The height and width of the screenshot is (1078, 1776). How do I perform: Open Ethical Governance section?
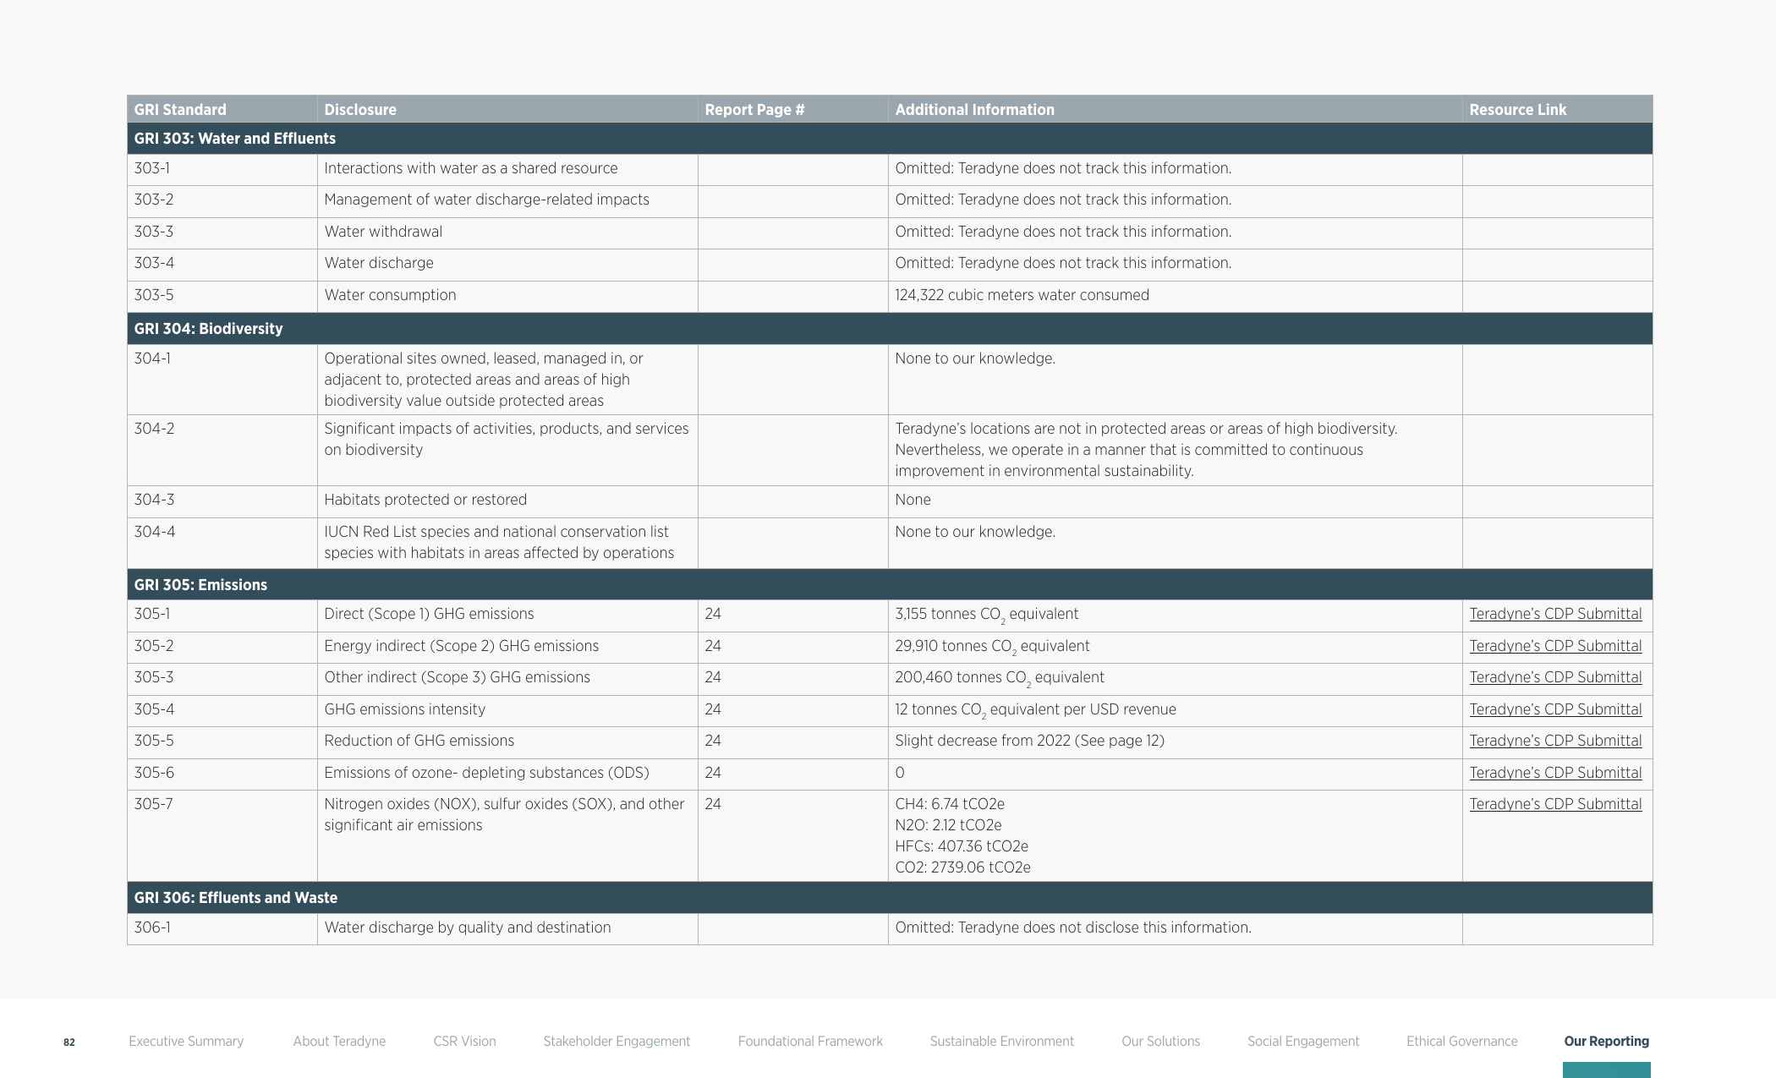1462,1041
